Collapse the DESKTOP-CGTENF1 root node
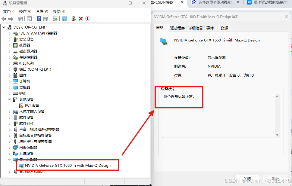 (x=4, y=27)
